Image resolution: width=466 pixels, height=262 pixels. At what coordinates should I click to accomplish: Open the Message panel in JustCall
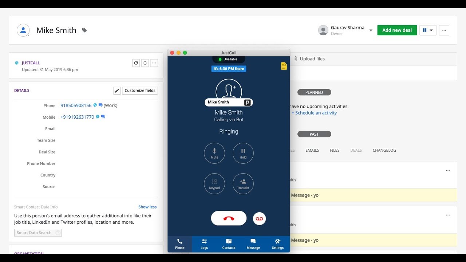pos(253,243)
